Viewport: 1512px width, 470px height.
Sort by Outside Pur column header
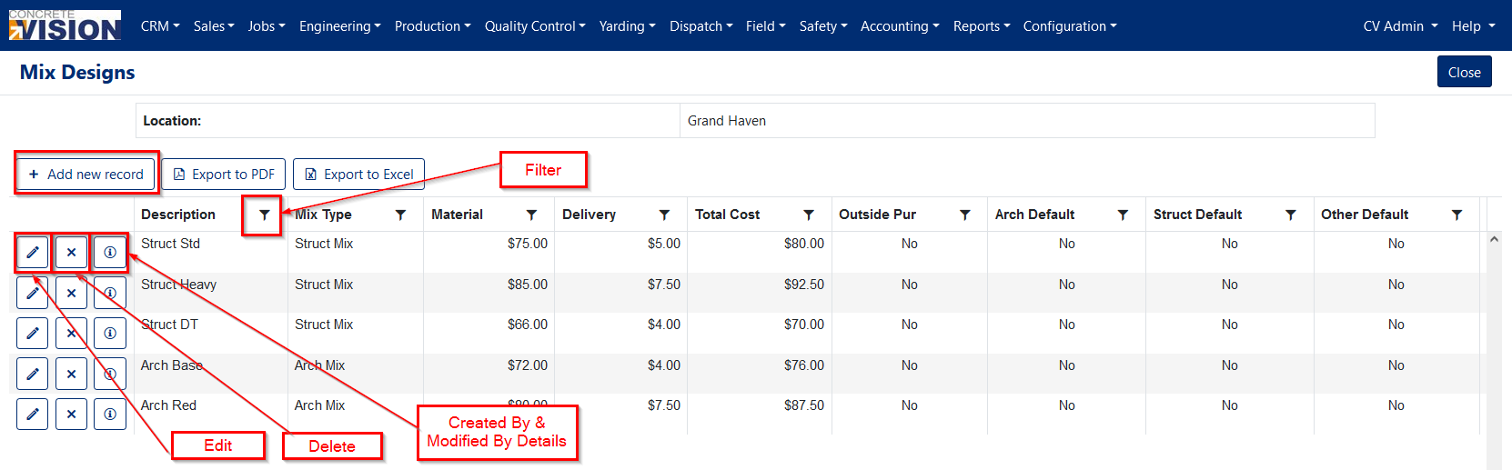point(877,215)
